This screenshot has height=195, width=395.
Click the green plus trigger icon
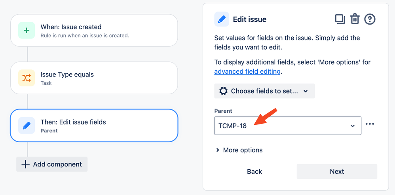(x=27, y=30)
